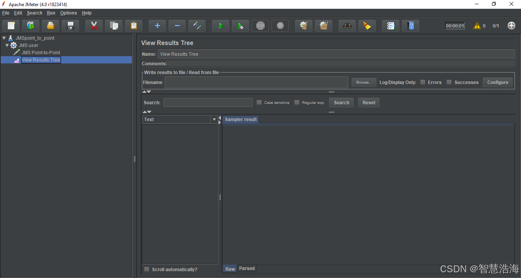Collapse the JMS user tree node

tap(7, 45)
